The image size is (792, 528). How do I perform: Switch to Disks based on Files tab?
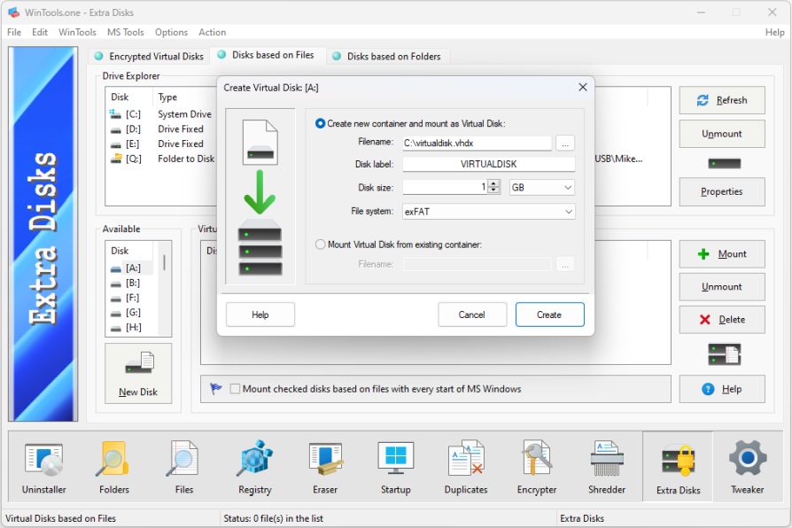(266, 55)
